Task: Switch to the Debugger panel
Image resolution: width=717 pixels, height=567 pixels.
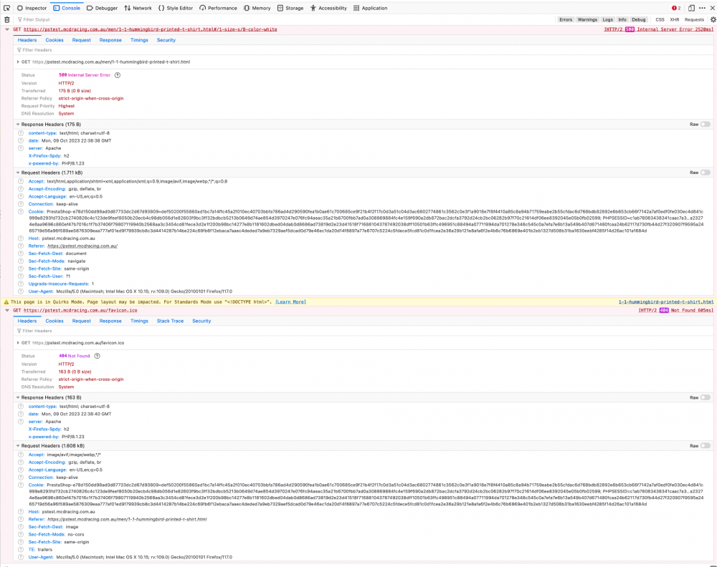Action: [102, 8]
